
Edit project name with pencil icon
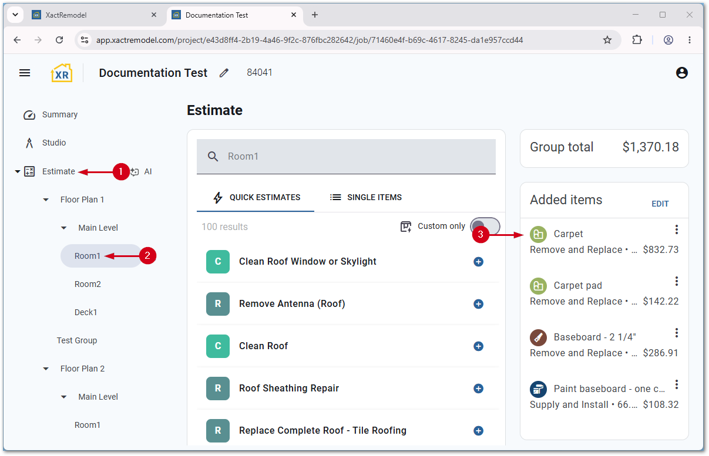pyautogui.click(x=224, y=73)
